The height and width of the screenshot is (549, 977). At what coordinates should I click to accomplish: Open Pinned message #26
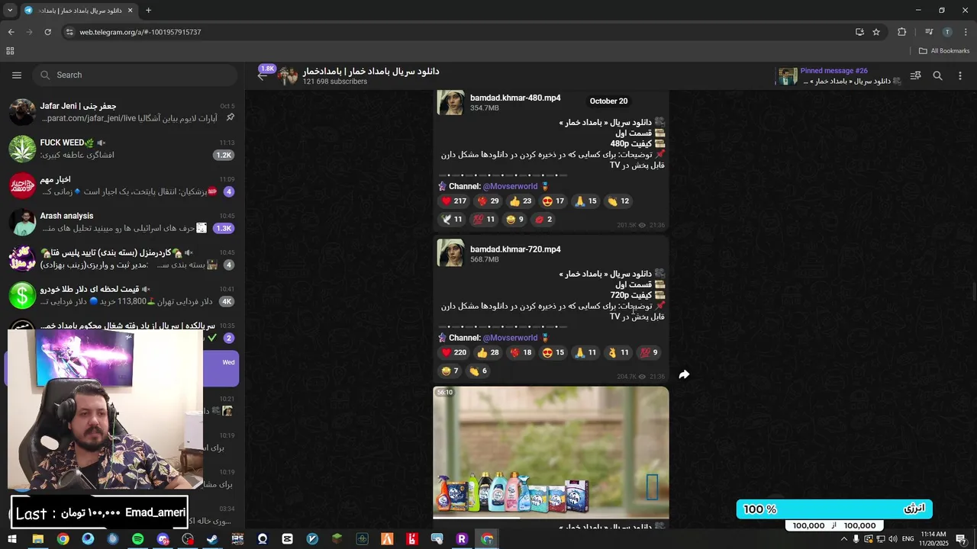[x=839, y=75]
